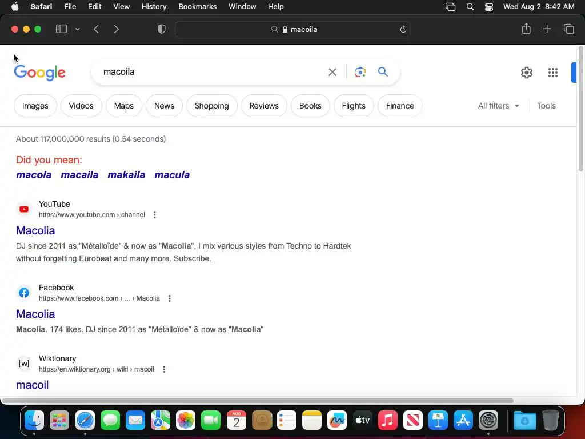Image resolution: width=585 pixels, height=439 pixels.
Task: Select the 'makaila' suggestion
Action: point(126,175)
